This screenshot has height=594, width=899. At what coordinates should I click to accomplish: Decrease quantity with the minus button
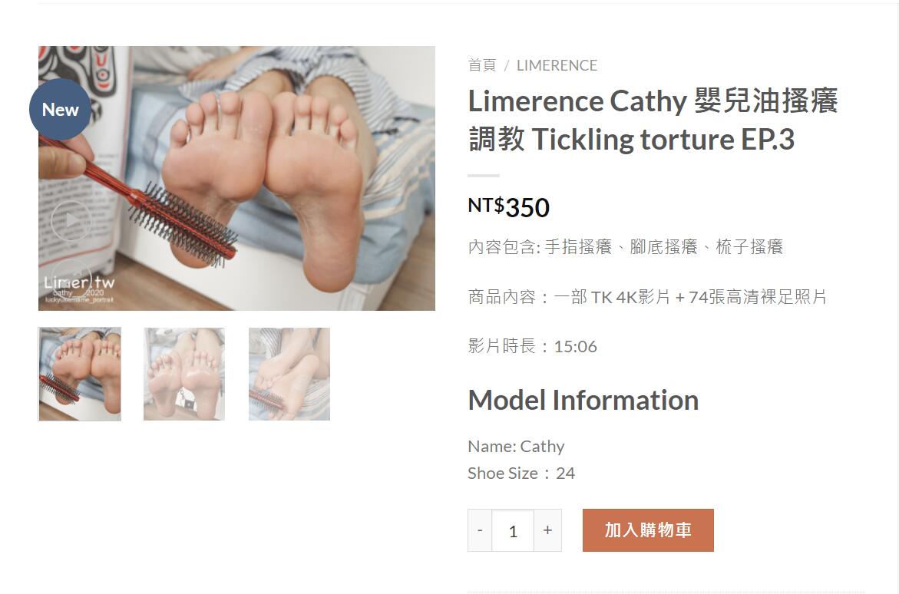(480, 530)
